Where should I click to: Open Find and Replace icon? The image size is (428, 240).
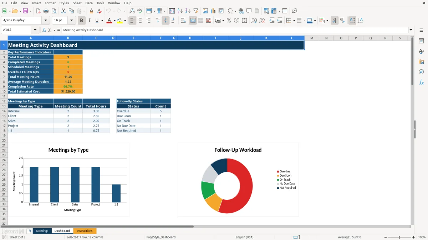tap(132, 11)
